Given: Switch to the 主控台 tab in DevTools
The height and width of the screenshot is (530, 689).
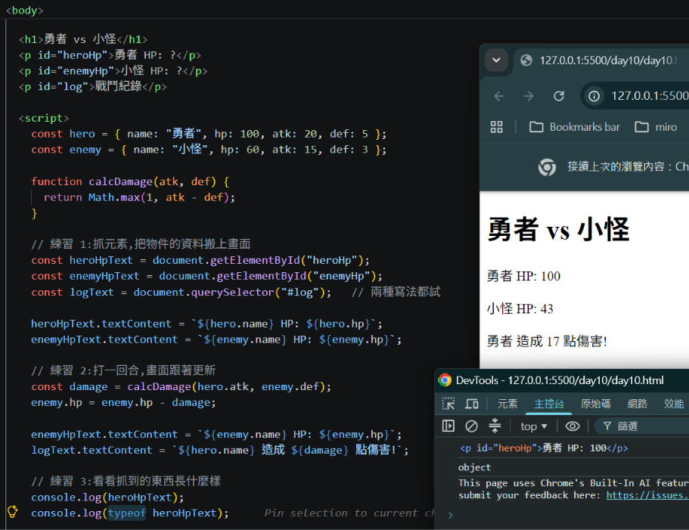Looking at the screenshot, I should tap(549, 404).
